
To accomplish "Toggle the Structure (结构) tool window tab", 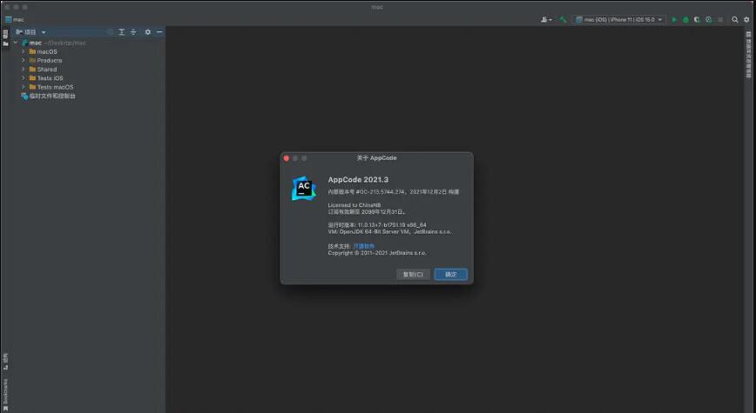I will (x=5, y=362).
